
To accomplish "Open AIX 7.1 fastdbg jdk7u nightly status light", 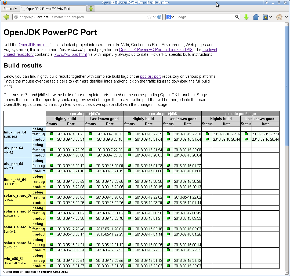I will pyautogui.click(x=51, y=166).
